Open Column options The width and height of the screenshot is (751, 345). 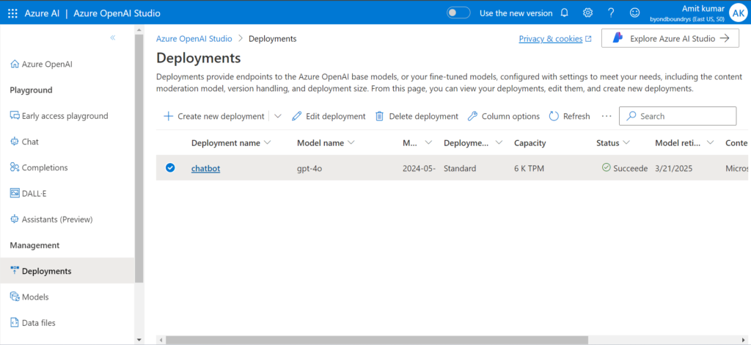point(503,116)
